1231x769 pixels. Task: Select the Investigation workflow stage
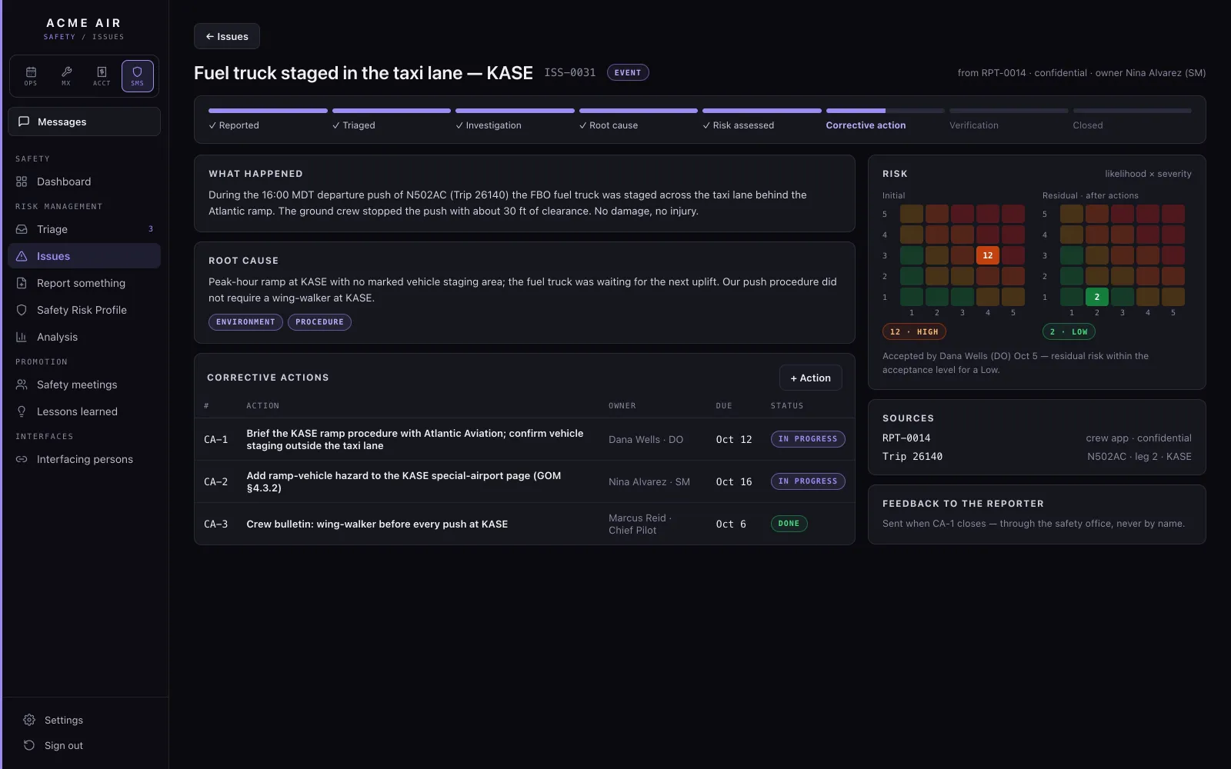pyautogui.click(x=515, y=119)
